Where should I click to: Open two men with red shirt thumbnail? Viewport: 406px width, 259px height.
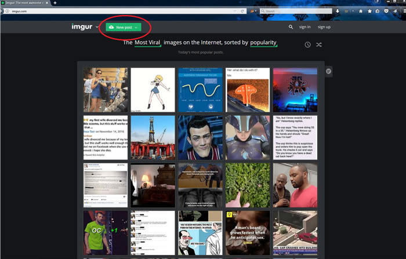point(295,185)
